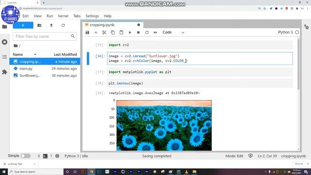Click the VLC cone taskbar icon

[x=187, y=172]
